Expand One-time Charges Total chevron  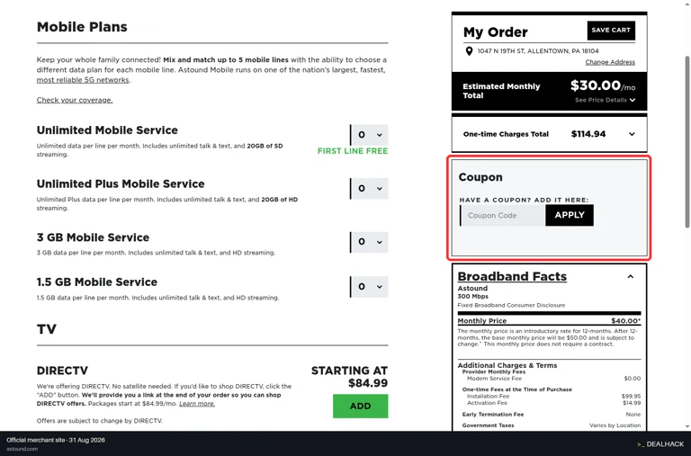coord(632,134)
